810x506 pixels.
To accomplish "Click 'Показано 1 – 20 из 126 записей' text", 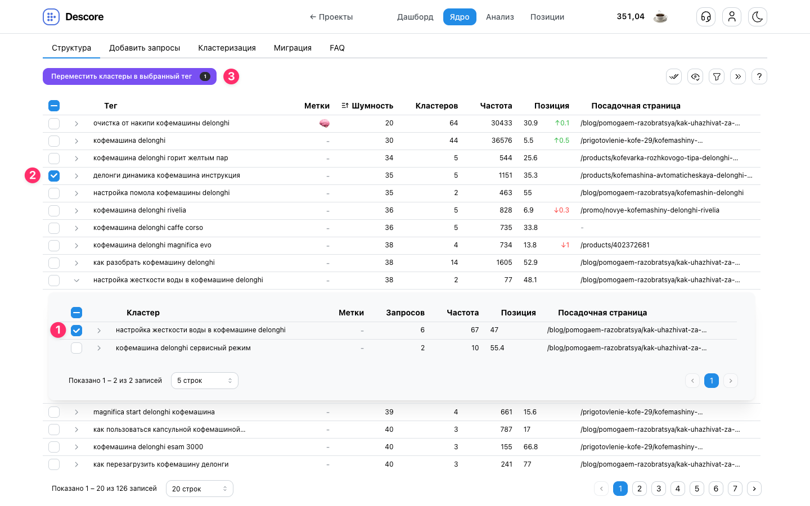I will point(104,489).
